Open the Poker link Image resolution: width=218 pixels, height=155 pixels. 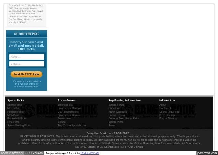coord(112,125)
